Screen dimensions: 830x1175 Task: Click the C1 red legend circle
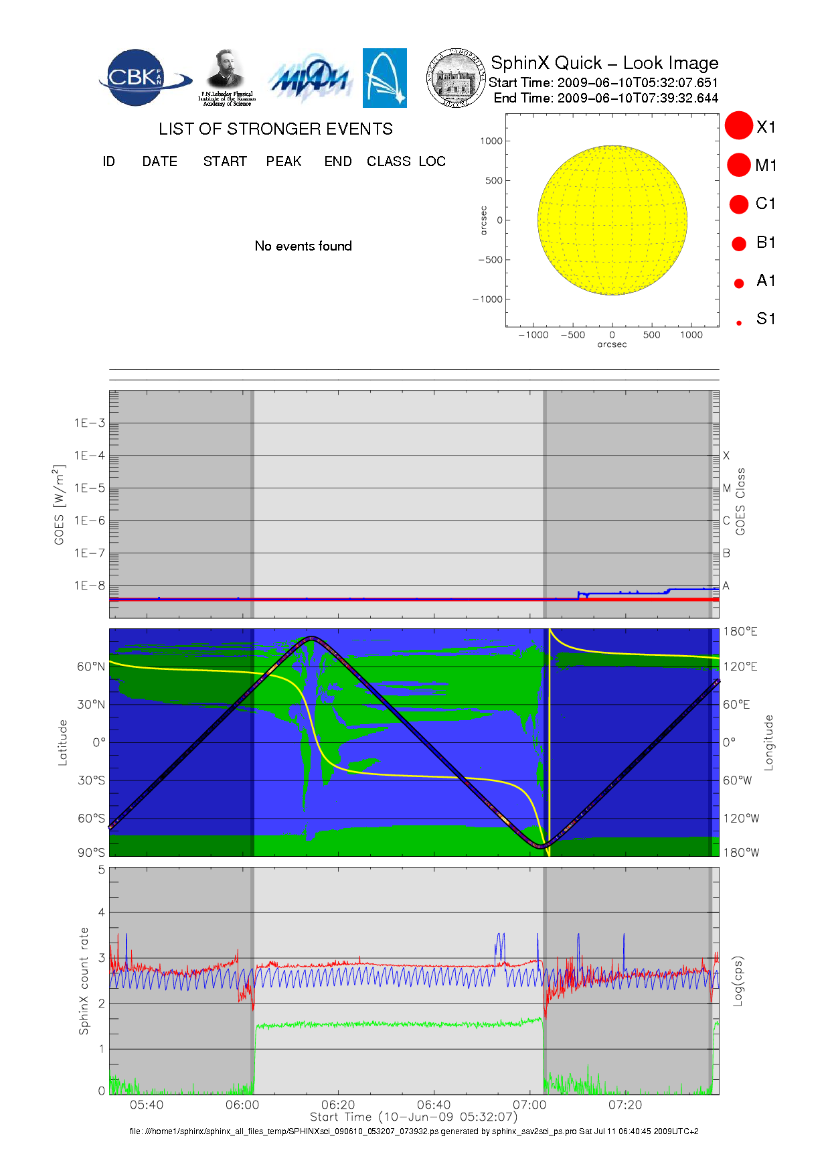click(739, 204)
